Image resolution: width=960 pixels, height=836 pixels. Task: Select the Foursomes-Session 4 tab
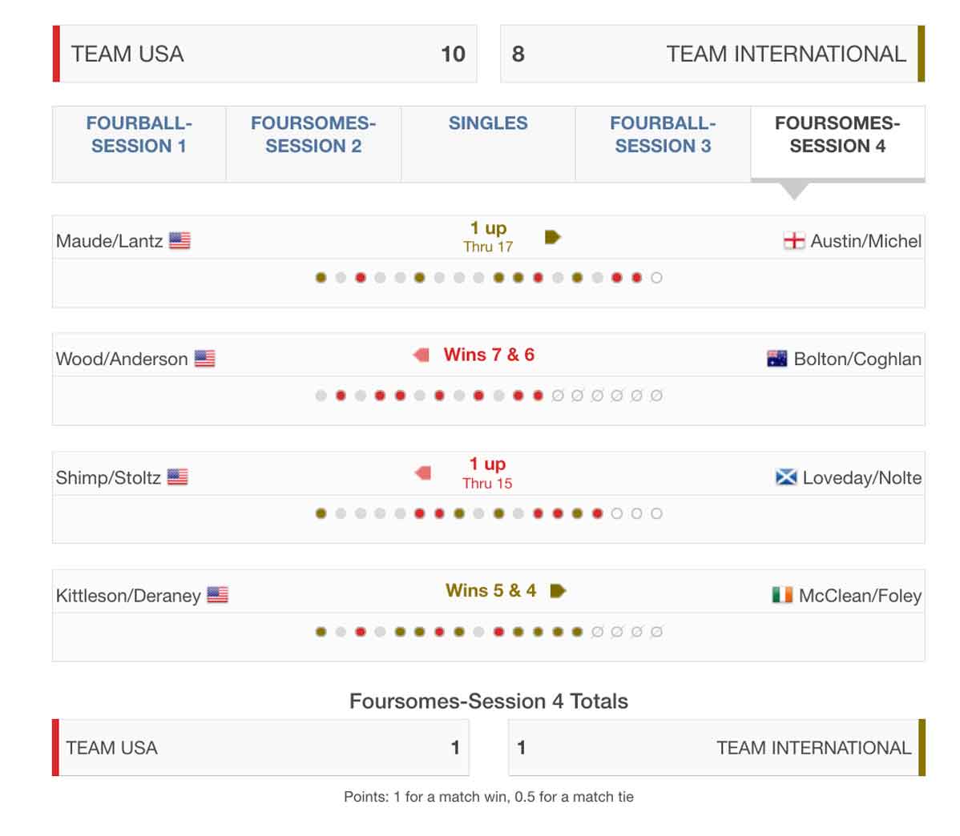(x=837, y=135)
